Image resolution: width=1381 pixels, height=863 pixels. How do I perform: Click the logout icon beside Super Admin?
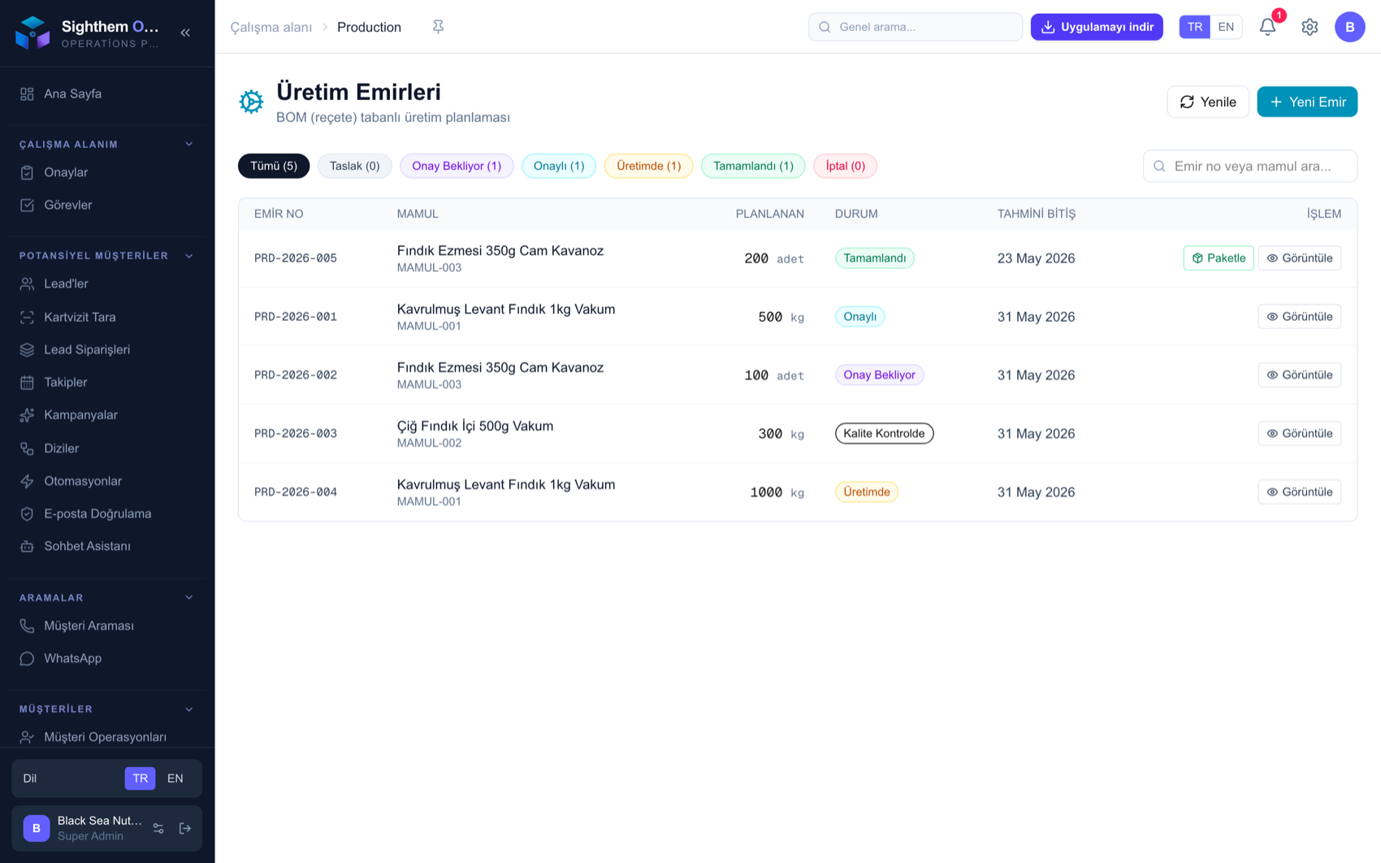click(185, 828)
